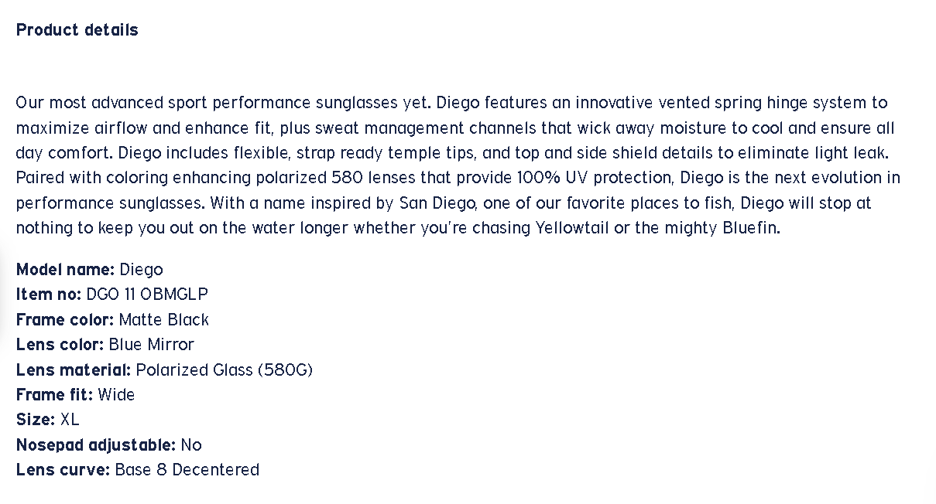Select the Diego model name value
936x504 pixels.
pyautogui.click(x=142, y=270)
